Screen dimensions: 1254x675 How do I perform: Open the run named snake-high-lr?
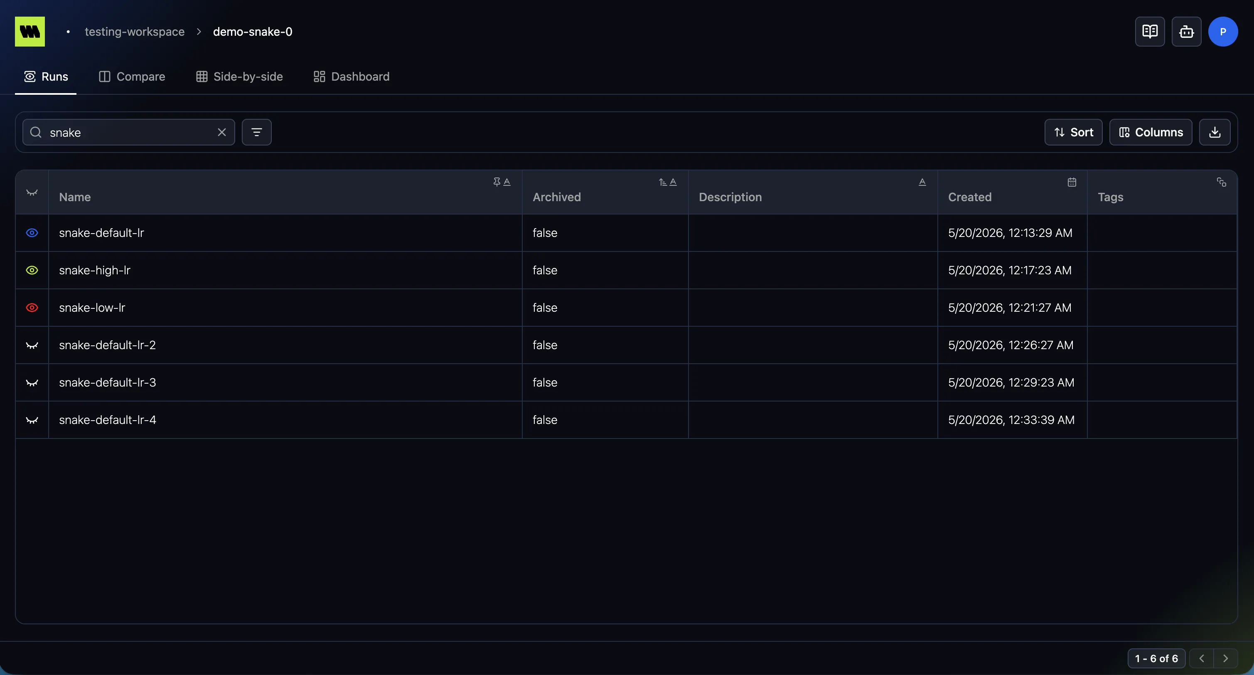click(x=95, y=270)
